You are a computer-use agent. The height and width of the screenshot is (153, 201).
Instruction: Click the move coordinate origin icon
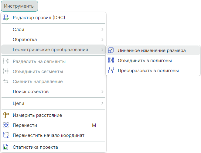tap(6, 135)
